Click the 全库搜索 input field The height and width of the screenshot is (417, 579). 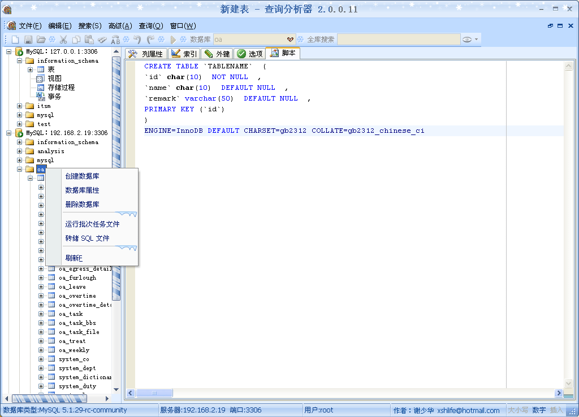[399, 40]
